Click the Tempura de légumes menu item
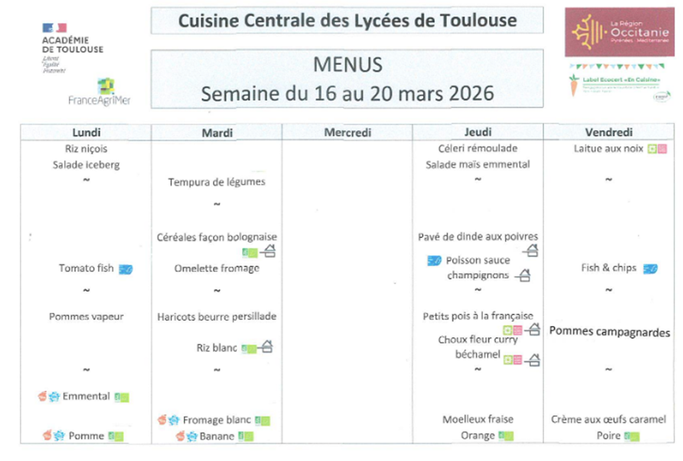683x461 pixels. click(x=217, y=182)
